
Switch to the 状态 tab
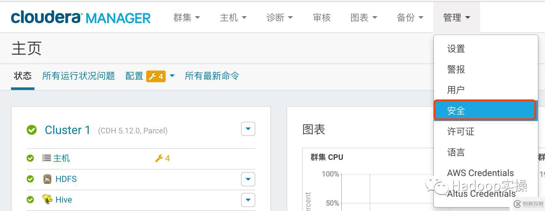23,76
